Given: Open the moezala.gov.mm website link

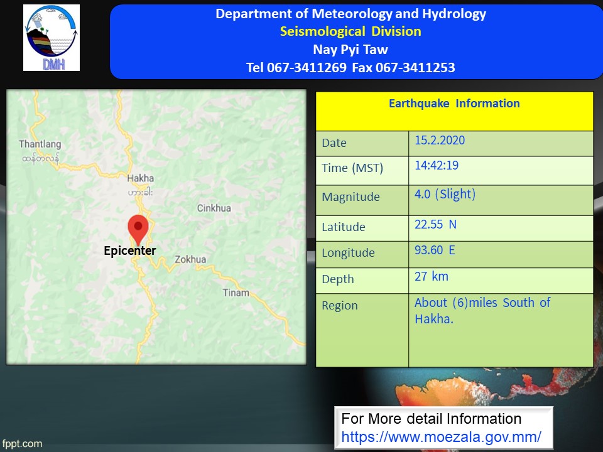Looking at the screenshot, I should click(441, 437).
